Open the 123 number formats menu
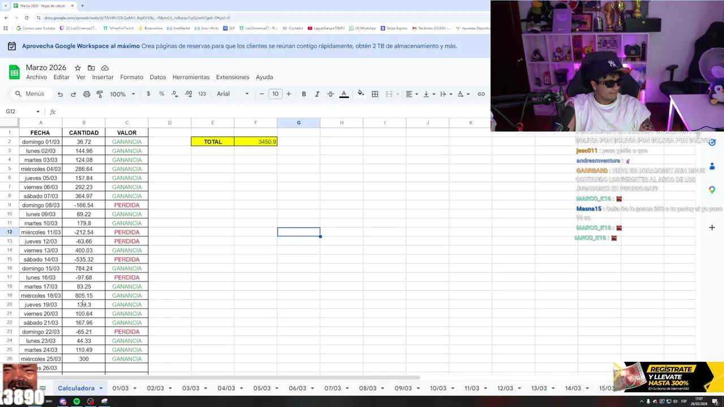Viewport: 724px width, 407px height. pos(202,94)
